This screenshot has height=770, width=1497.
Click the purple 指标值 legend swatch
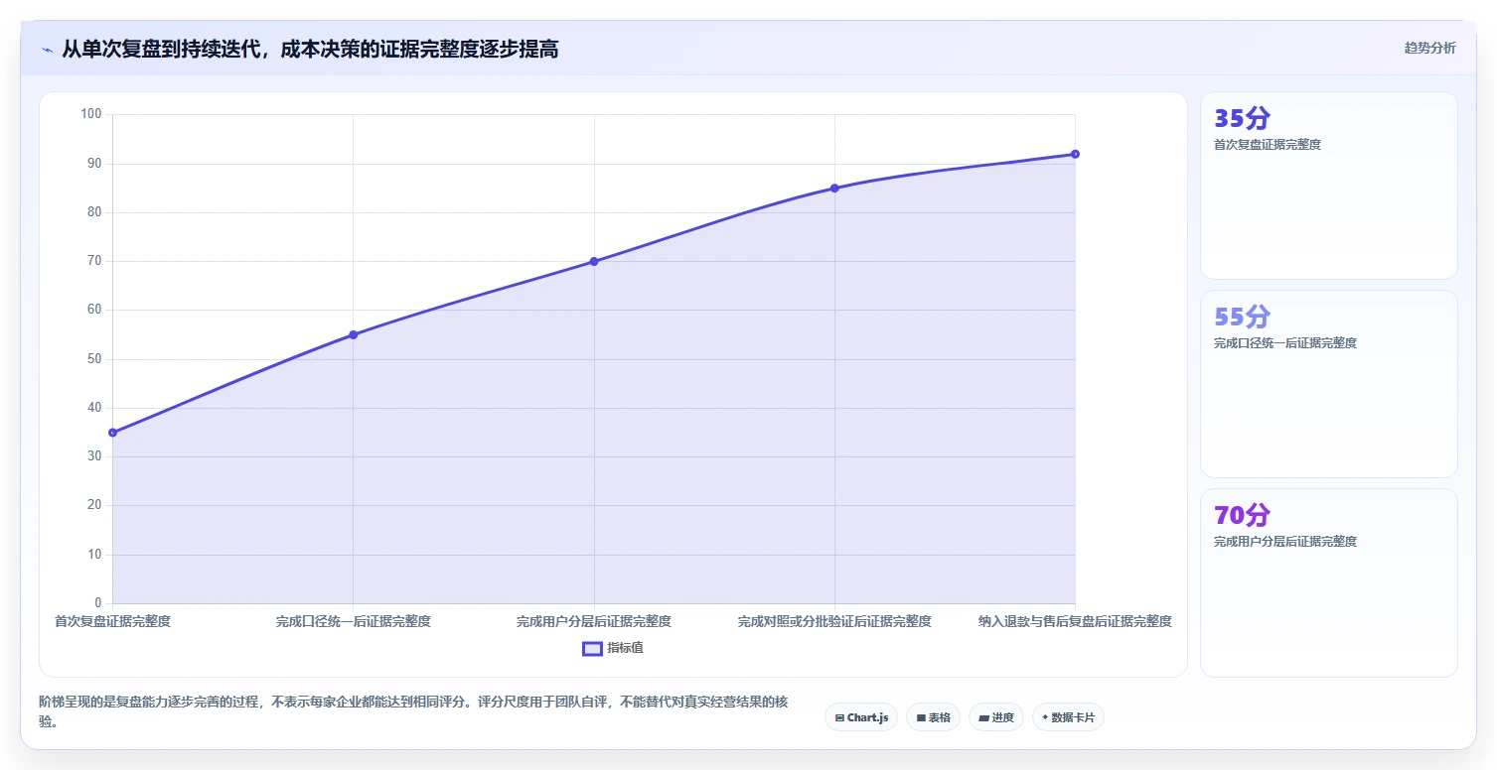pyautogui.click(x=592, y=648)
